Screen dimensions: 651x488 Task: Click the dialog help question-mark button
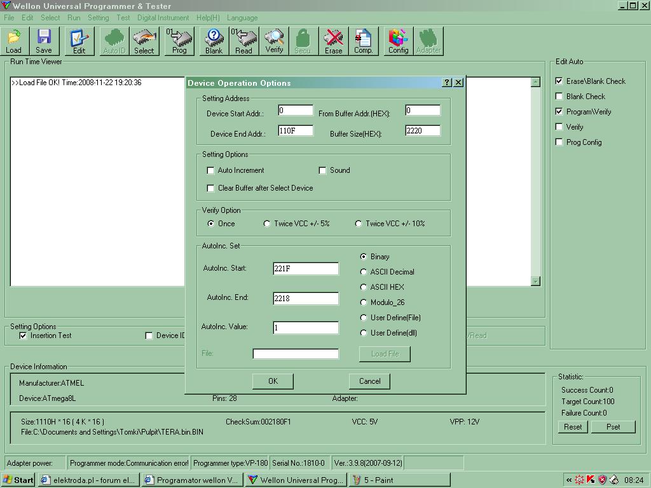(x=447, y=83)
